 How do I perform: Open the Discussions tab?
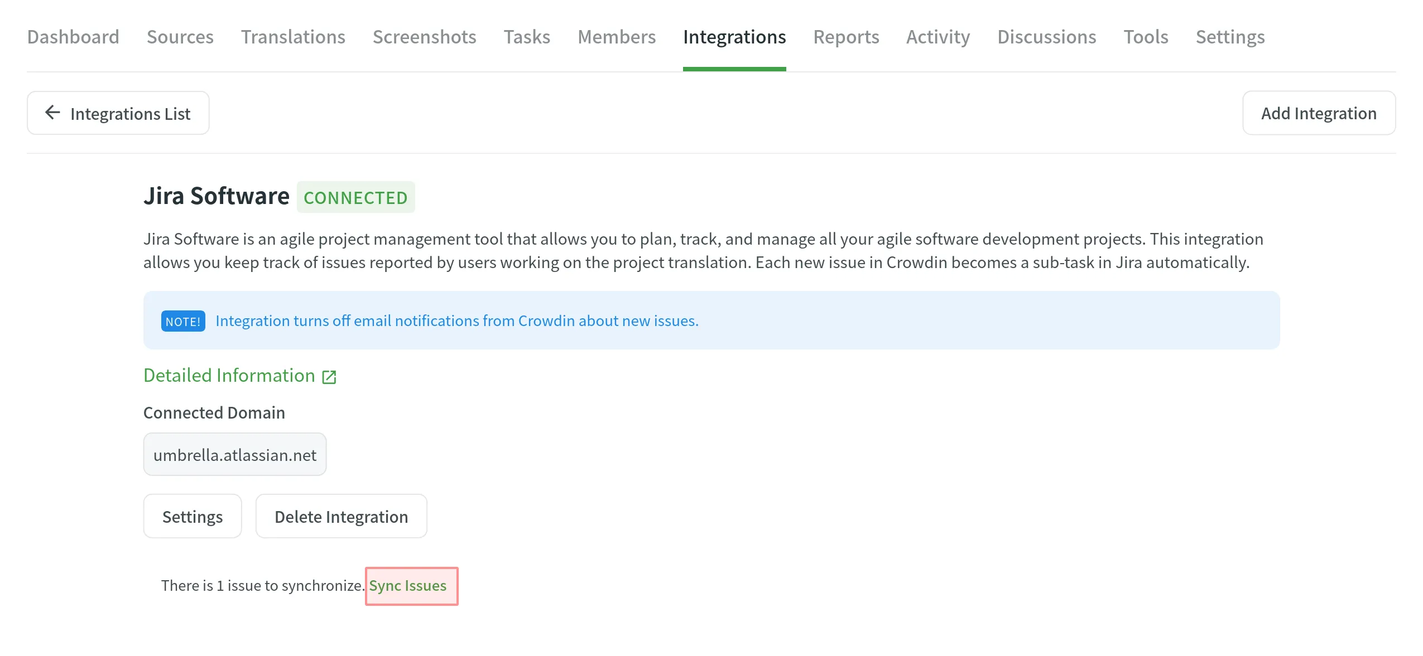pyautogui.click(x=1046, y=37)
